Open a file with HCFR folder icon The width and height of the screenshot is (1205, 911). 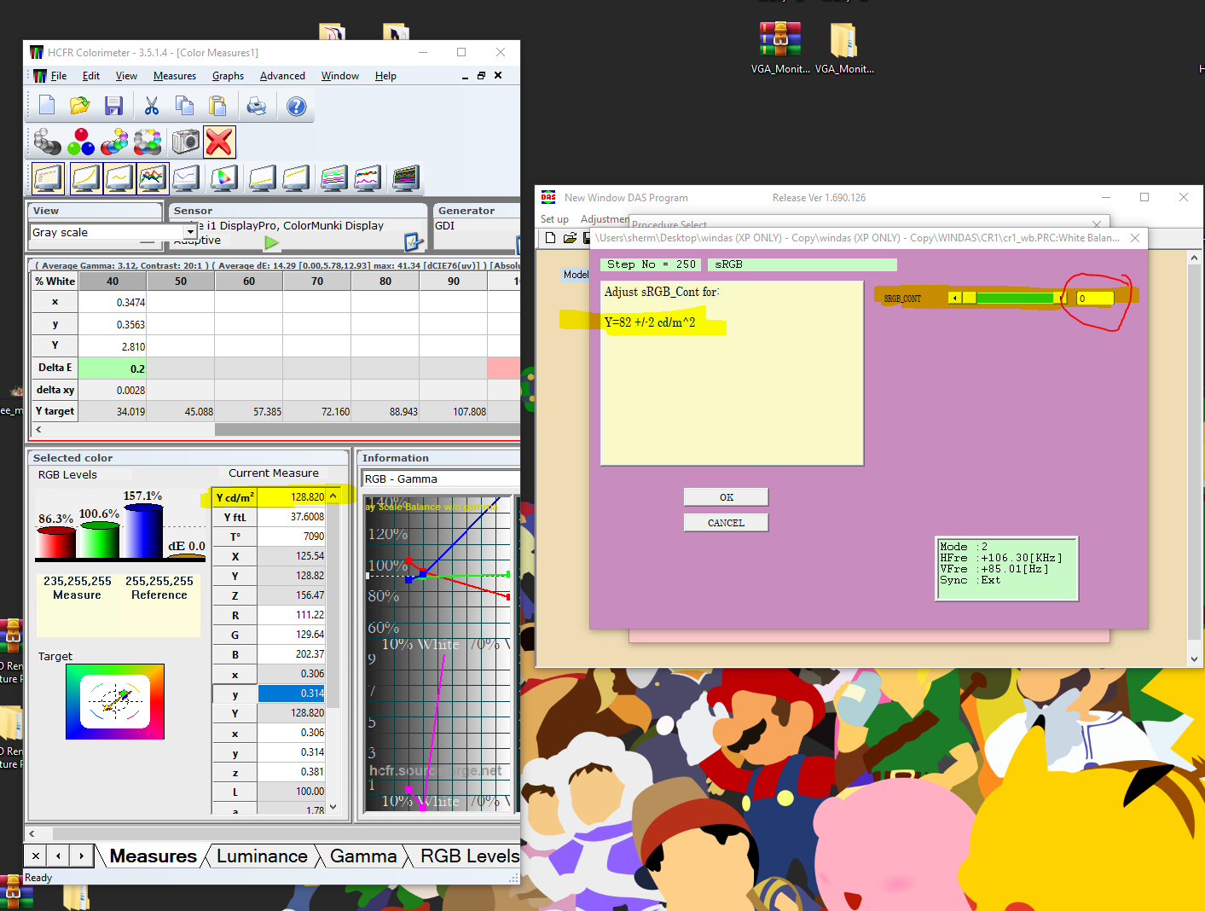tap(79, 106)
